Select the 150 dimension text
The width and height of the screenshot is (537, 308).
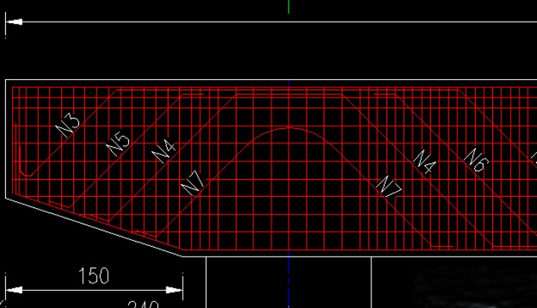(94, 276)
